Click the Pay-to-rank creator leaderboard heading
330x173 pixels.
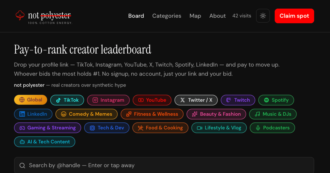(82, 50)
